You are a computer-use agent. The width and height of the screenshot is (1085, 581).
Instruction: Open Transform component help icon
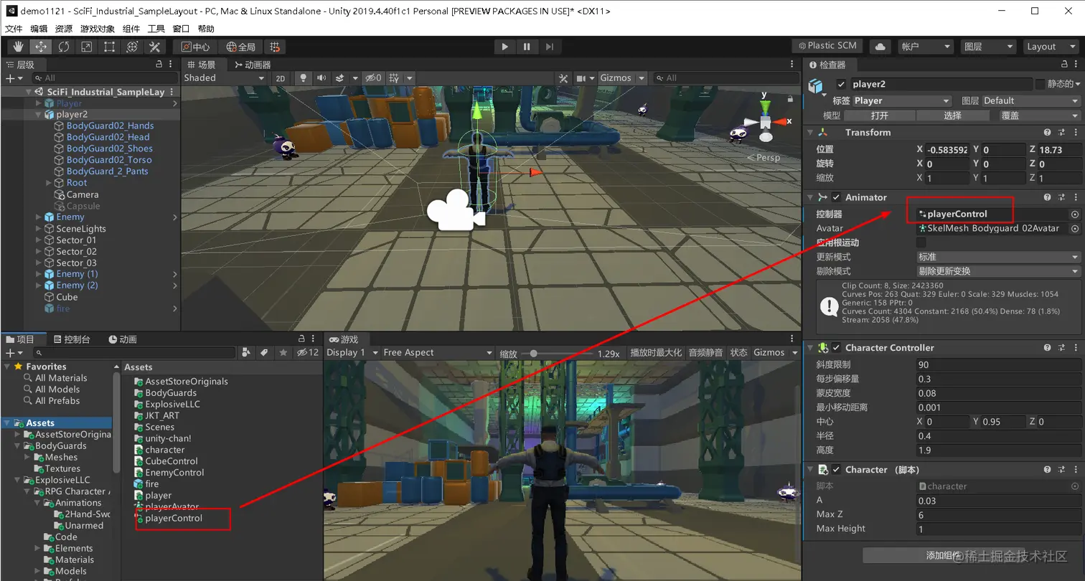[1048, 133]
